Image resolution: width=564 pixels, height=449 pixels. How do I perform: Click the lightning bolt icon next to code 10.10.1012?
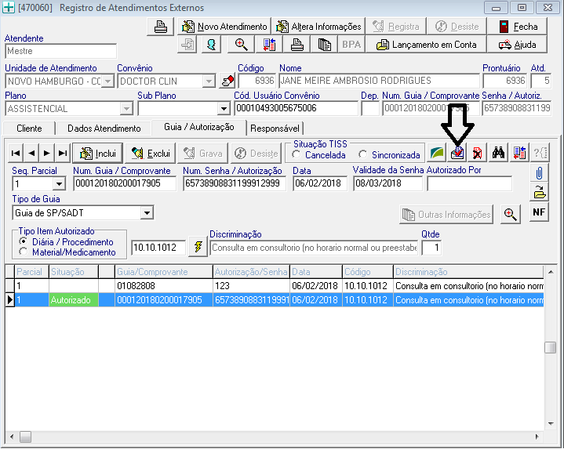click(x=198, y=247)
